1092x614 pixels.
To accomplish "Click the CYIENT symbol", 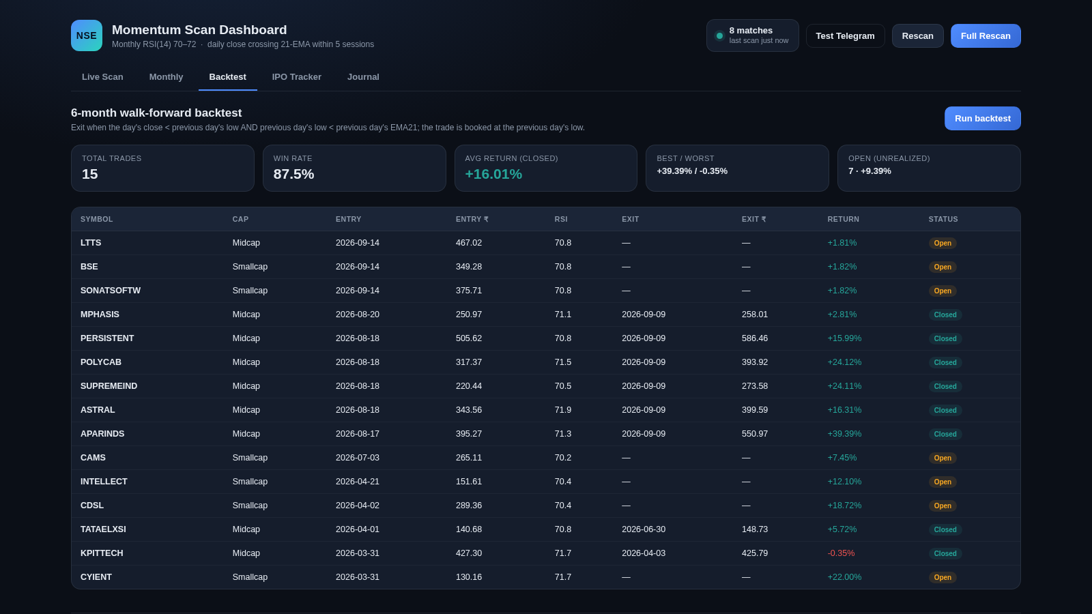I will click(96, 577).
